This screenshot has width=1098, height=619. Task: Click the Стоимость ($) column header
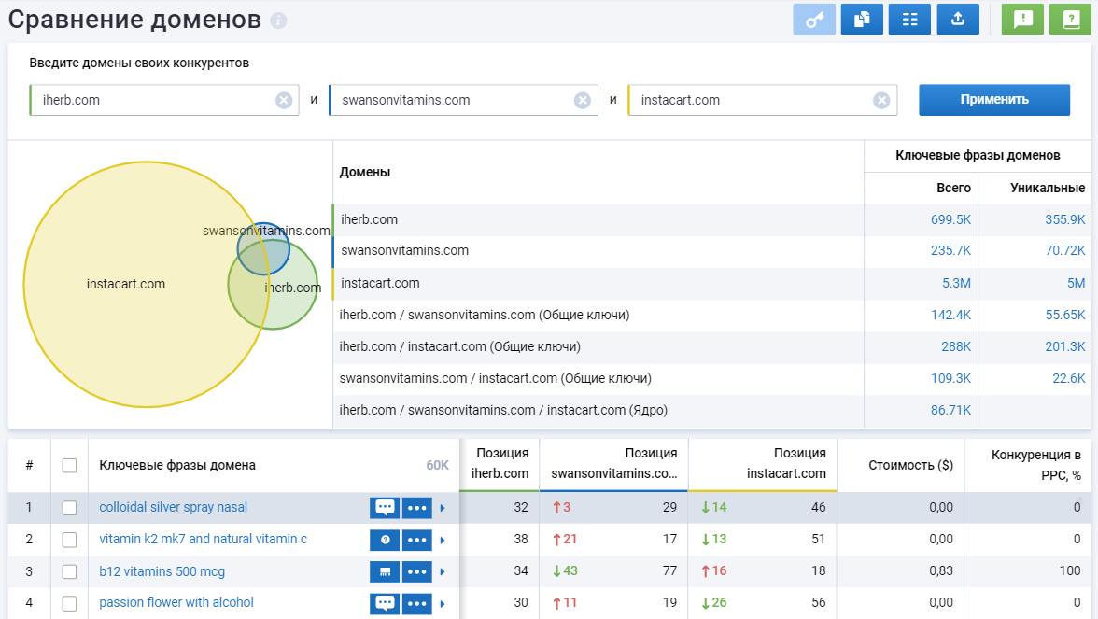(910, 466)
